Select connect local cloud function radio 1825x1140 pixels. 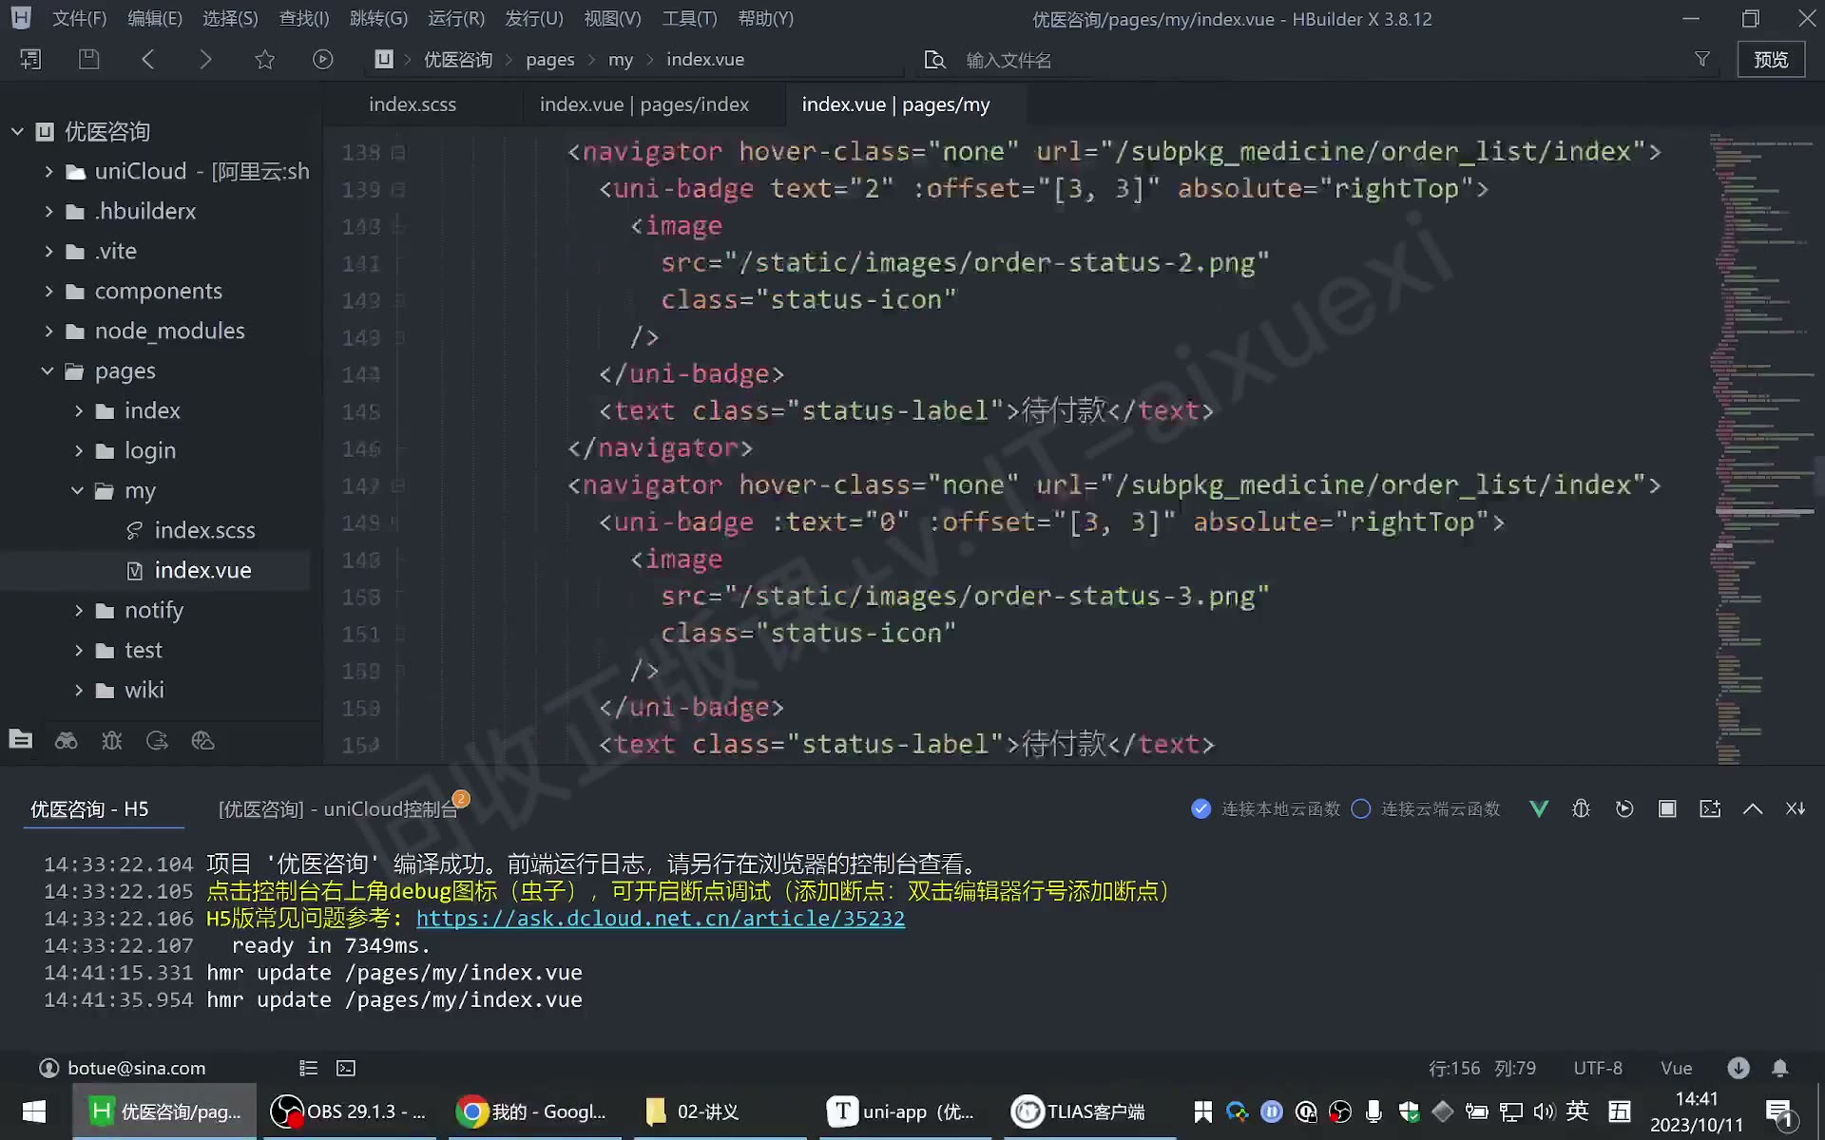1201,808
